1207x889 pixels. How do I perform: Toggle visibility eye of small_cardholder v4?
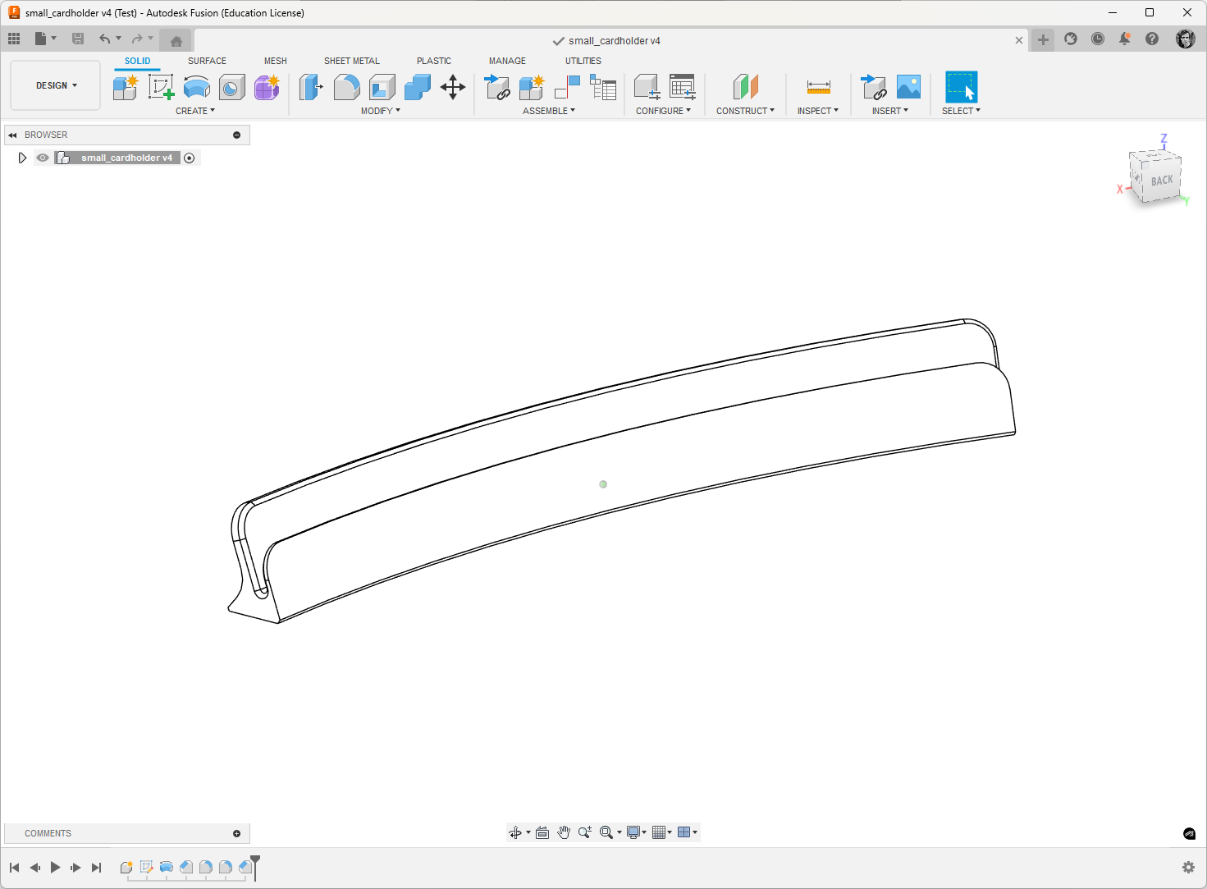[43, 158]
